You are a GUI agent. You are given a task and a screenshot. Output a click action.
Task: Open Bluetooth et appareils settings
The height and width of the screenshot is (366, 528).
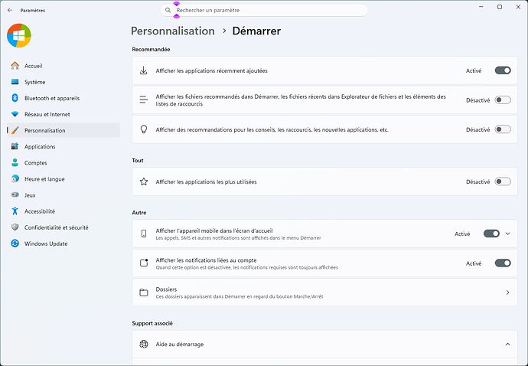[64, 98]
